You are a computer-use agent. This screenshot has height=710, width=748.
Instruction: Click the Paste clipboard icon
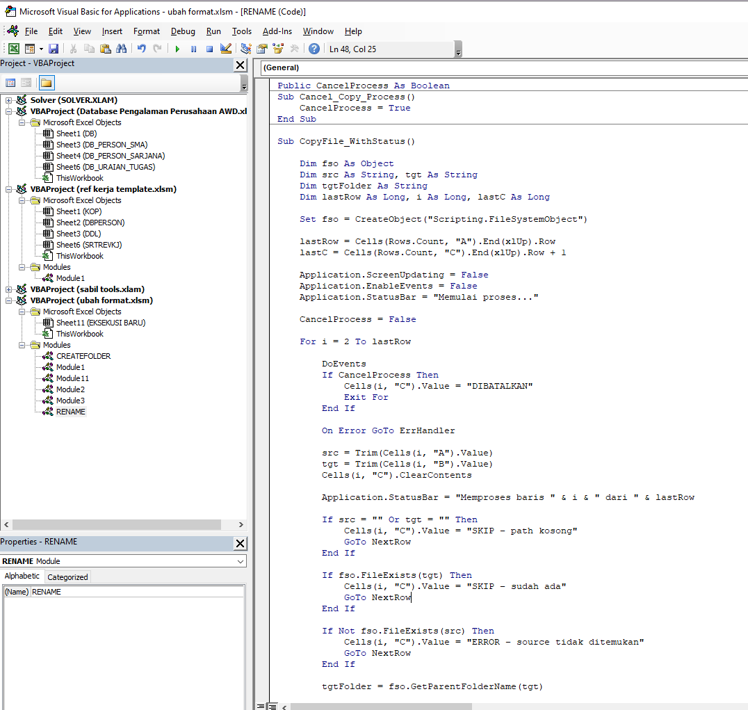point(106,49)
